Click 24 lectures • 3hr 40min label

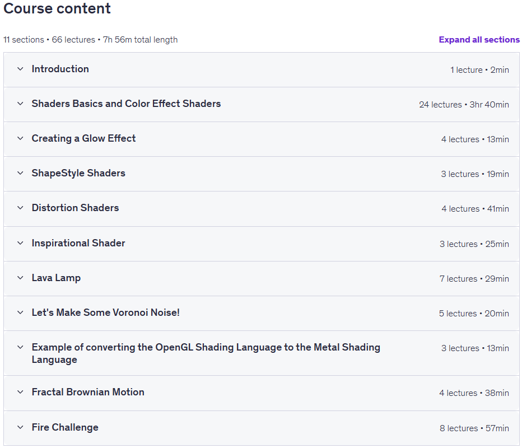pyautogui.click(x=464, y=105)
